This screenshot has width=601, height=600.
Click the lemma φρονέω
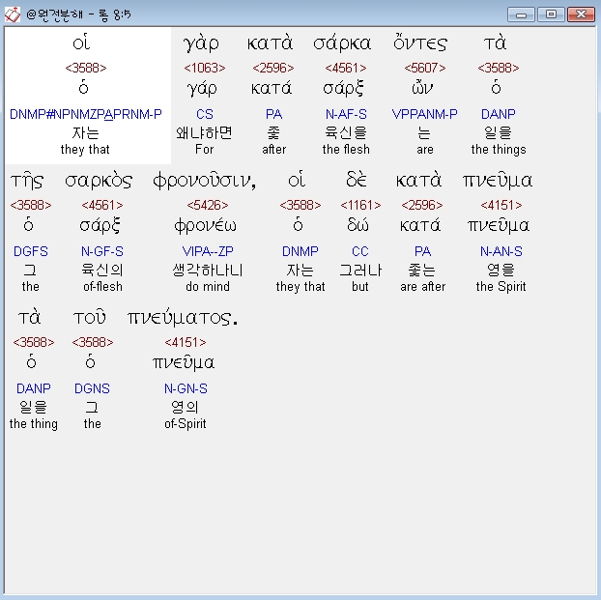[206, 226]
